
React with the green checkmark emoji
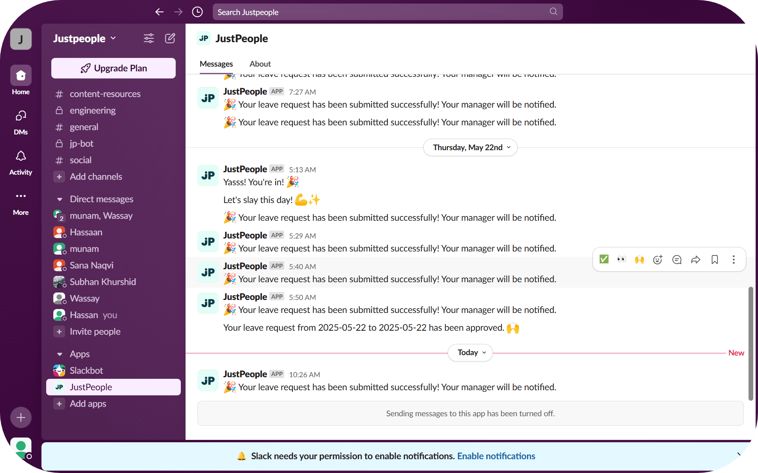point(604,259)
